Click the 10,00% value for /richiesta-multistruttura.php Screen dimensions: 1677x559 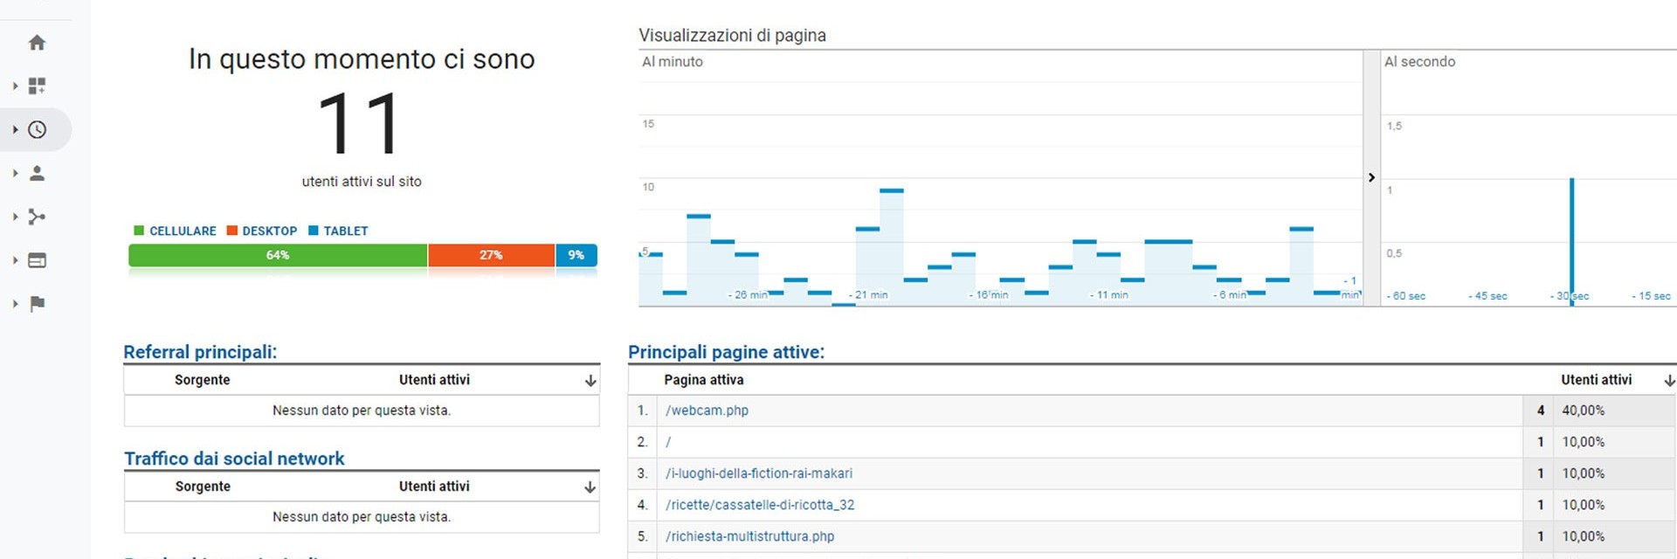[x=1583, y=536]
